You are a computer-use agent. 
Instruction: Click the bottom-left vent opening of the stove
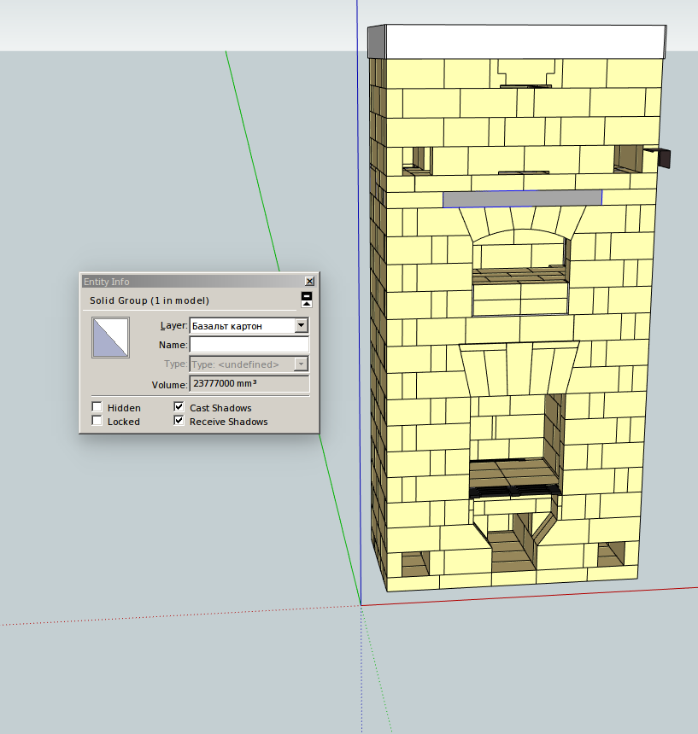point(415,563)
